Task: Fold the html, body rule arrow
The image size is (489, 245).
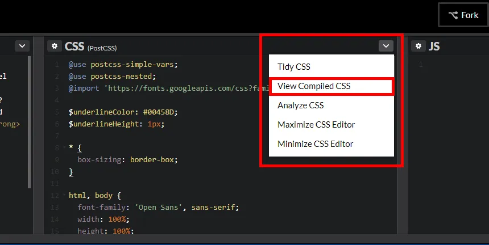Action: [x=64, y=195]
